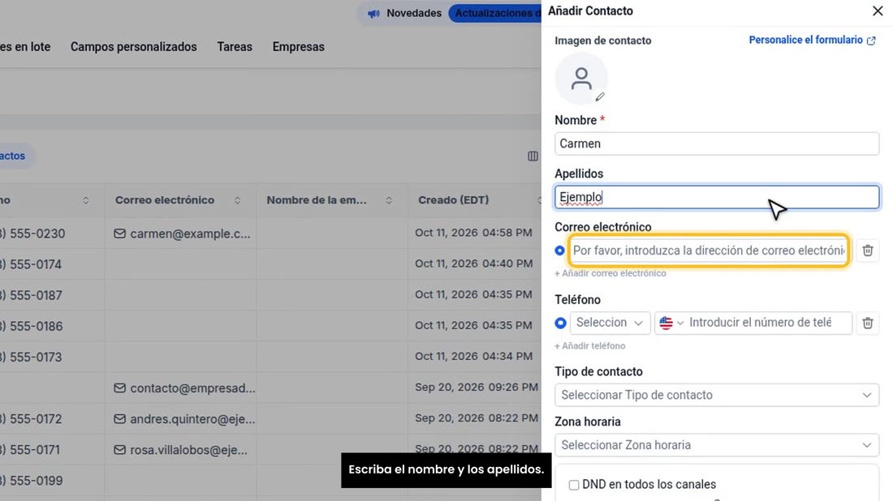The image size is (893, 501).
Task: Click the Nombre field containing Carmen
Action: [x=717, y=143]
